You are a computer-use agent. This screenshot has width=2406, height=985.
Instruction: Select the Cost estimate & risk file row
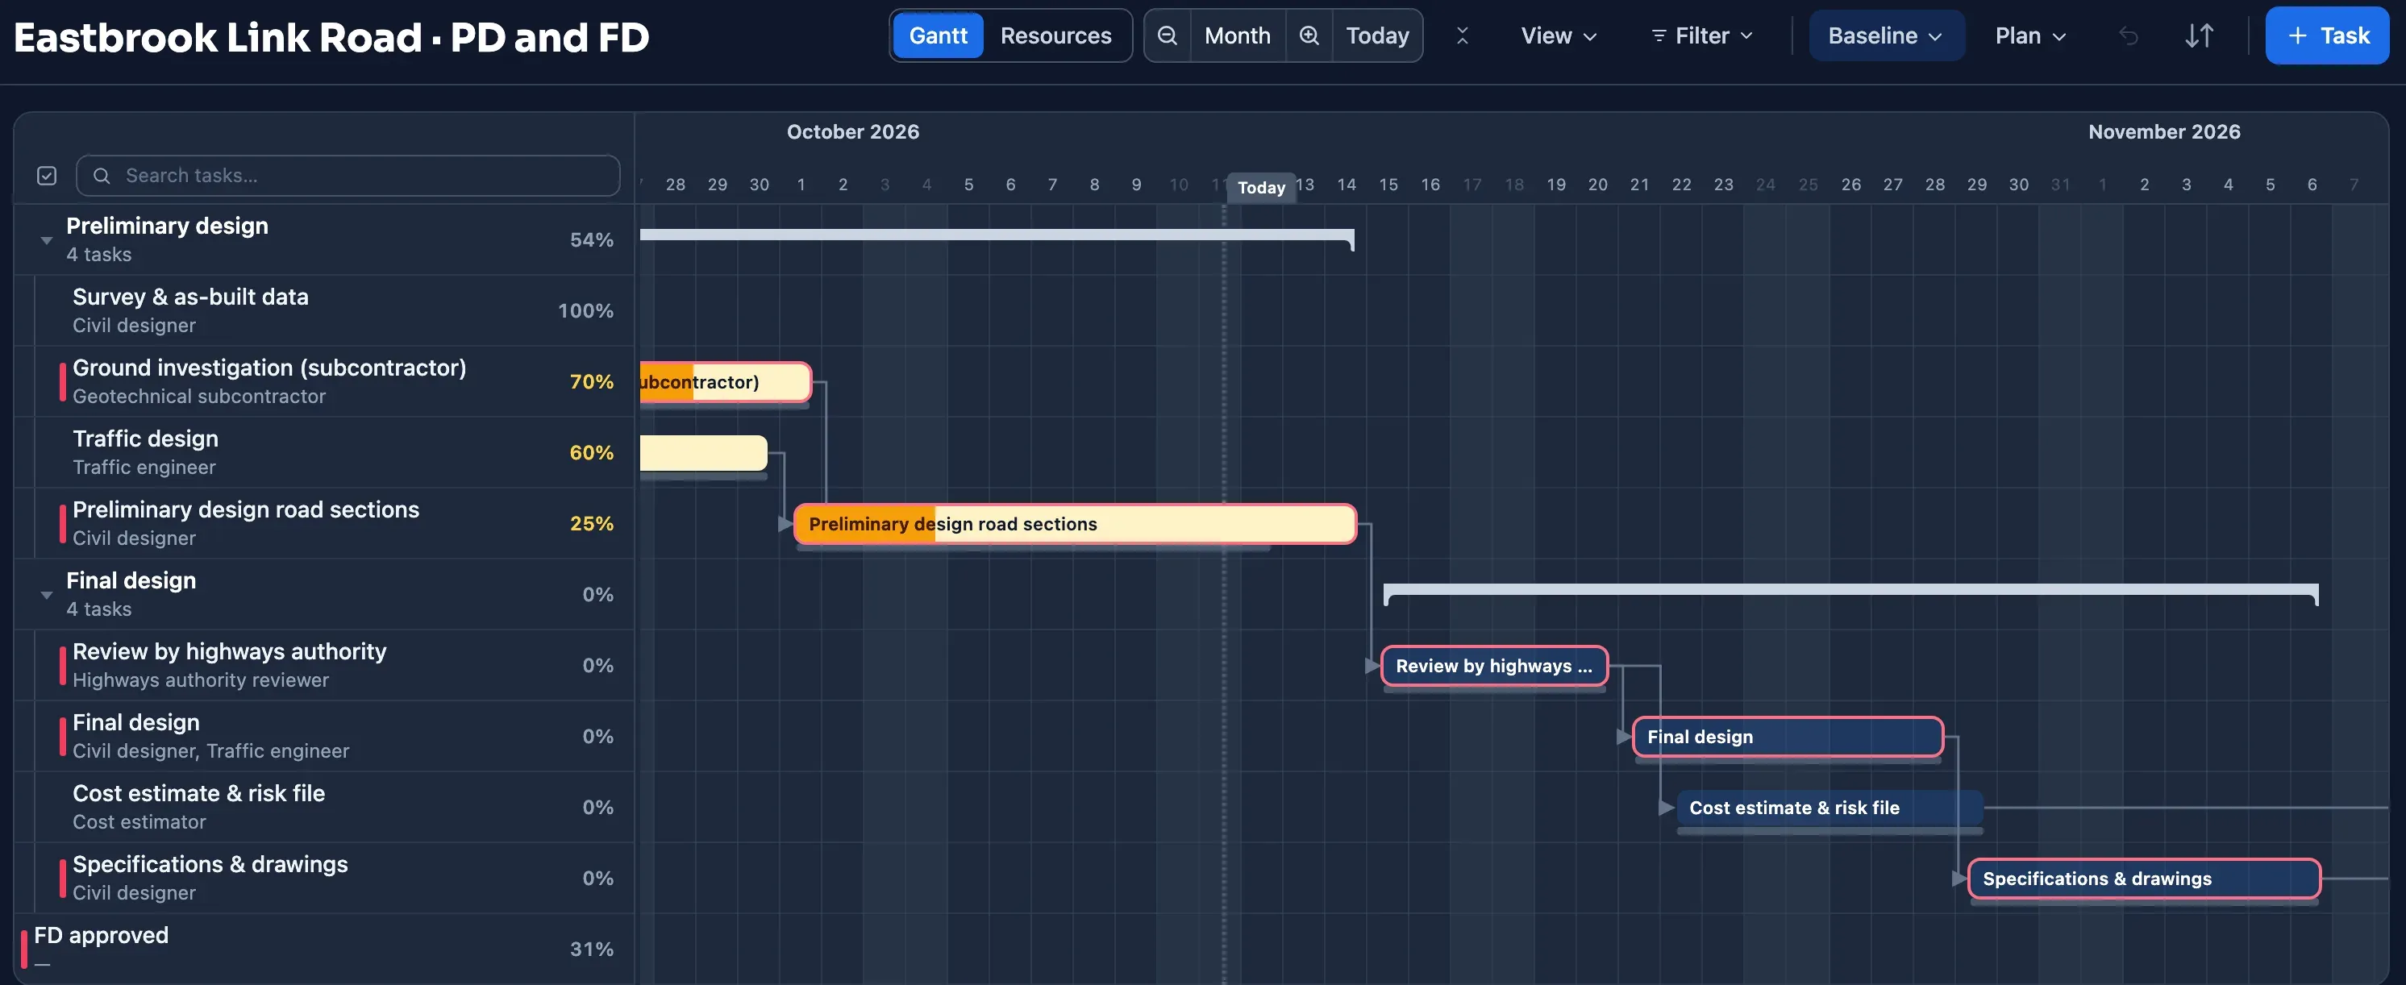324,808
